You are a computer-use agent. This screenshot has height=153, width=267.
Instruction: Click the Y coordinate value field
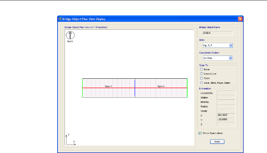226,120
